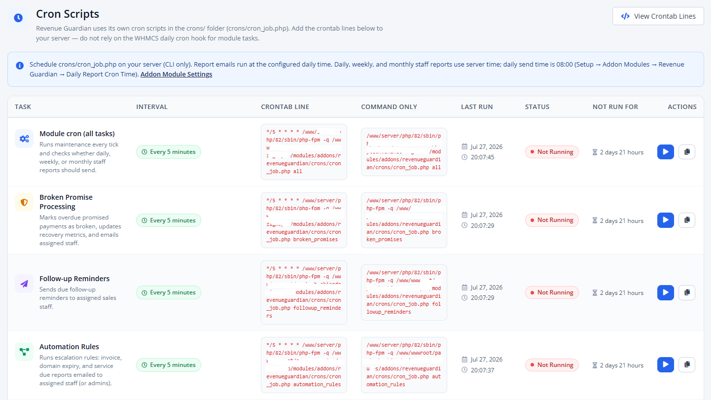This screenshot has height=400, width=711.
Task: Run the Module cron (all tasks) job now
Action: 666,152
